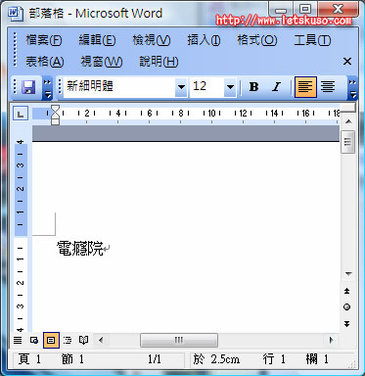The width and height of the screenshot is (365, 376).
Task: Select Align Left alignment button
Action: point(305,87)
